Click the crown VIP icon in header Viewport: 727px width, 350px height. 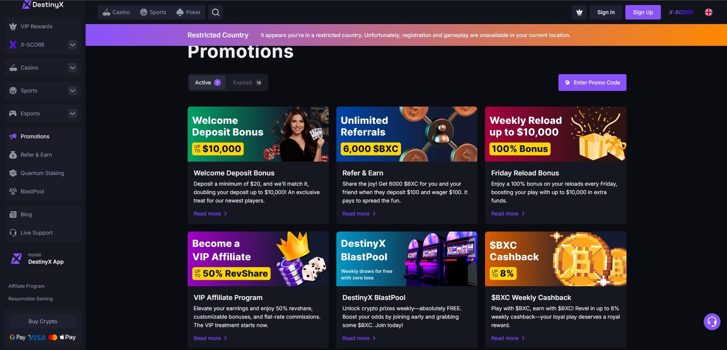click(579, 12)
